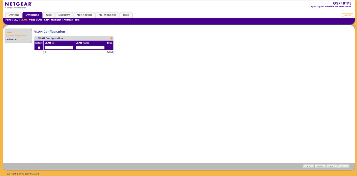
Task: Open the Switching tab
Action: [32, 15]
